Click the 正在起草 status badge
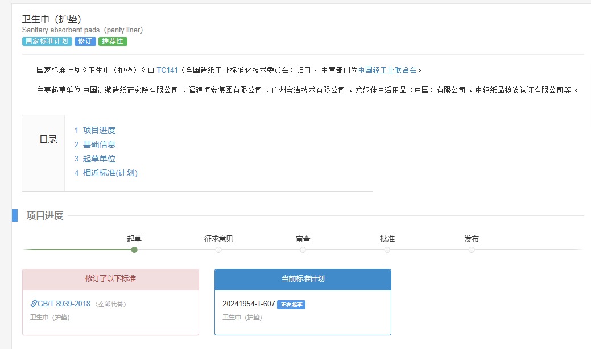Screen dimensions: 591x349 coord(291,305)
